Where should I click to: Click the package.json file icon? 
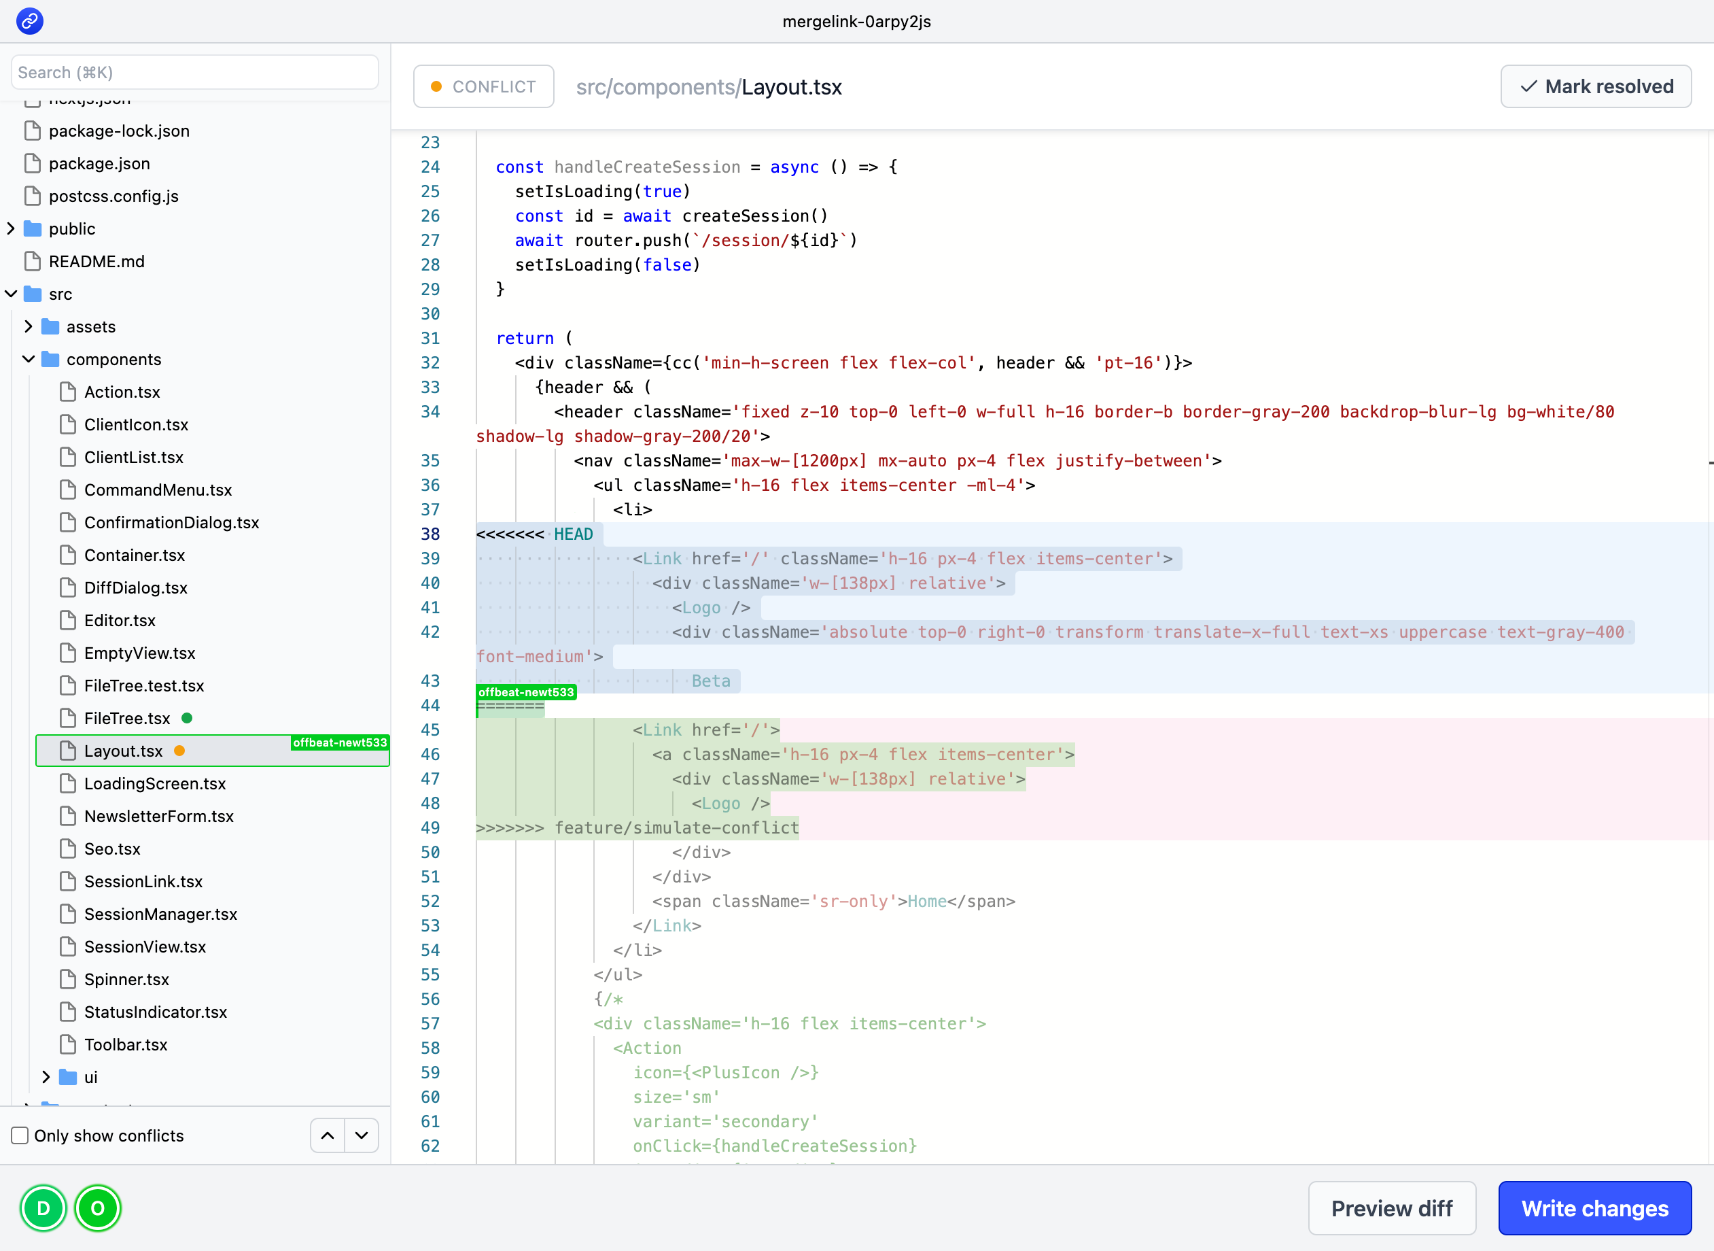33,164
